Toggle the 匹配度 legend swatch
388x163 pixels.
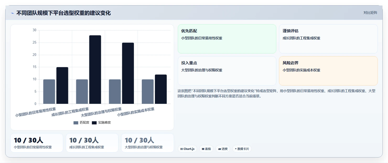click(76, 123)
